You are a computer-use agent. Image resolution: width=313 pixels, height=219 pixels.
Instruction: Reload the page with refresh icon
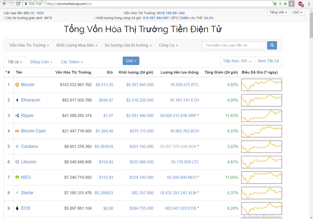point(18,3)
